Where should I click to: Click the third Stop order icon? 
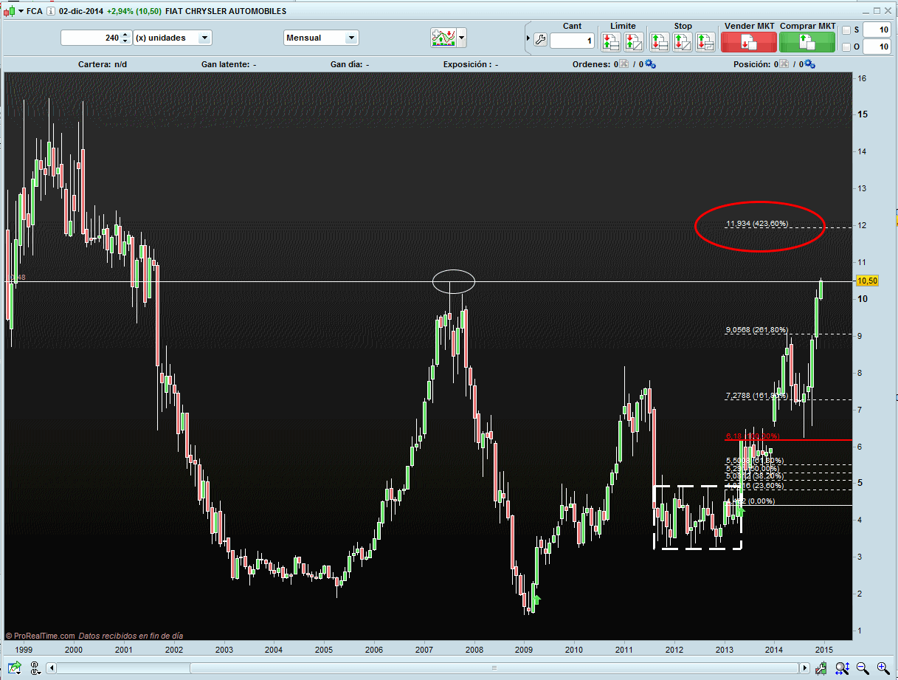(706, 41)
